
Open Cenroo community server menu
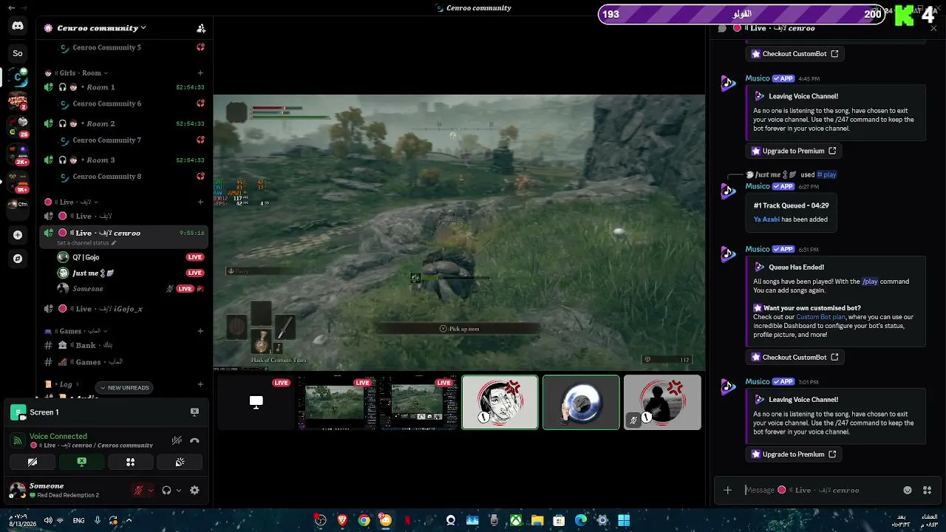point(101,28)
